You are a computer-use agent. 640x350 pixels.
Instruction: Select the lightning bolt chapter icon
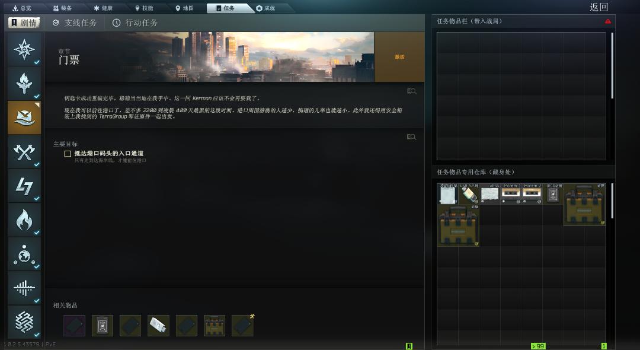pos(24,186)
